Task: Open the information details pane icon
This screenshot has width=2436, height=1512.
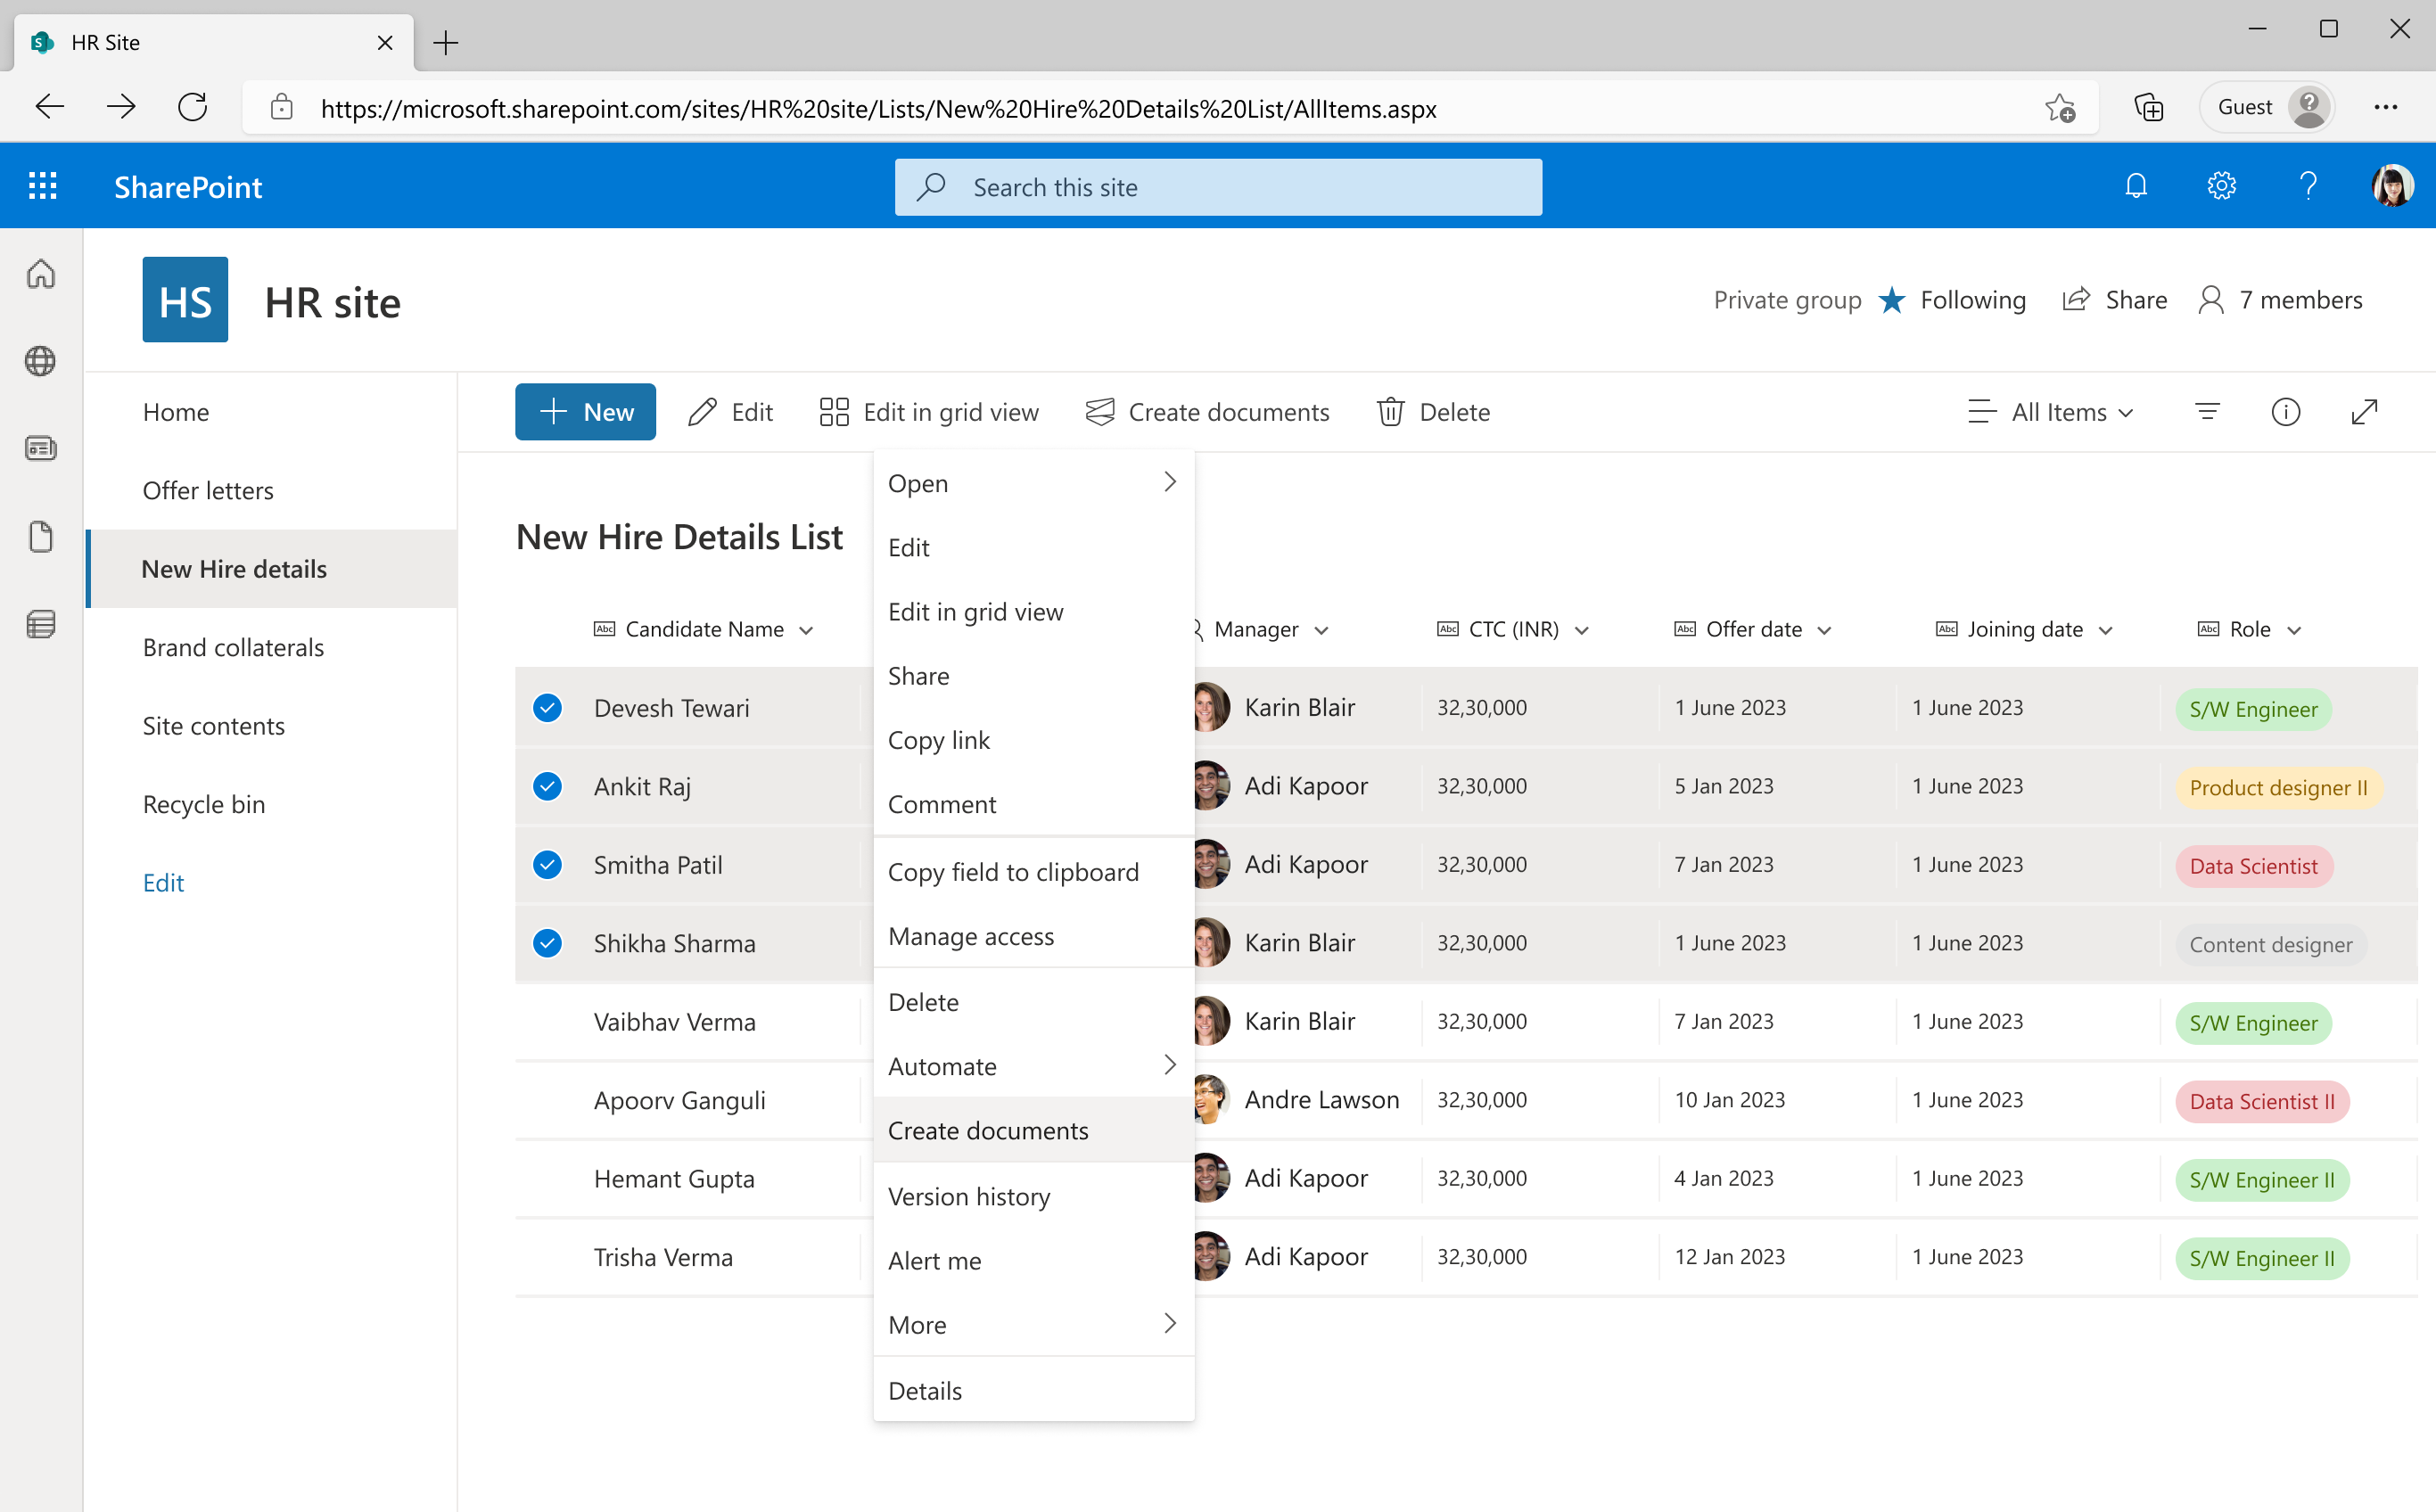Action: (x=2285, y=412)
